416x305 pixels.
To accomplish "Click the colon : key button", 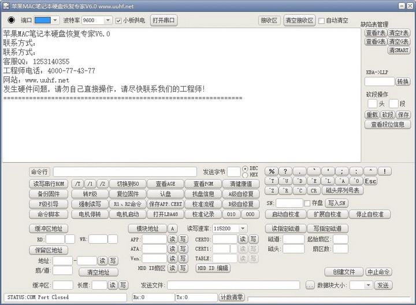I will [356, 171].
